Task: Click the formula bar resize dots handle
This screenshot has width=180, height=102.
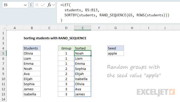Action: click(31, 5)
